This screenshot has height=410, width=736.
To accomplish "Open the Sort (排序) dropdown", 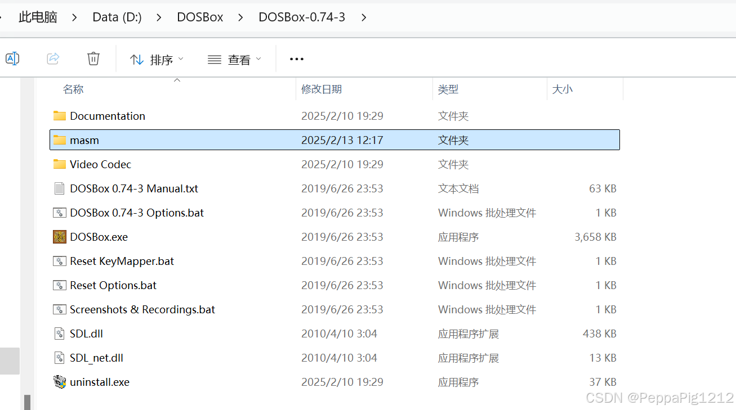I will click(x=157, y=59).
